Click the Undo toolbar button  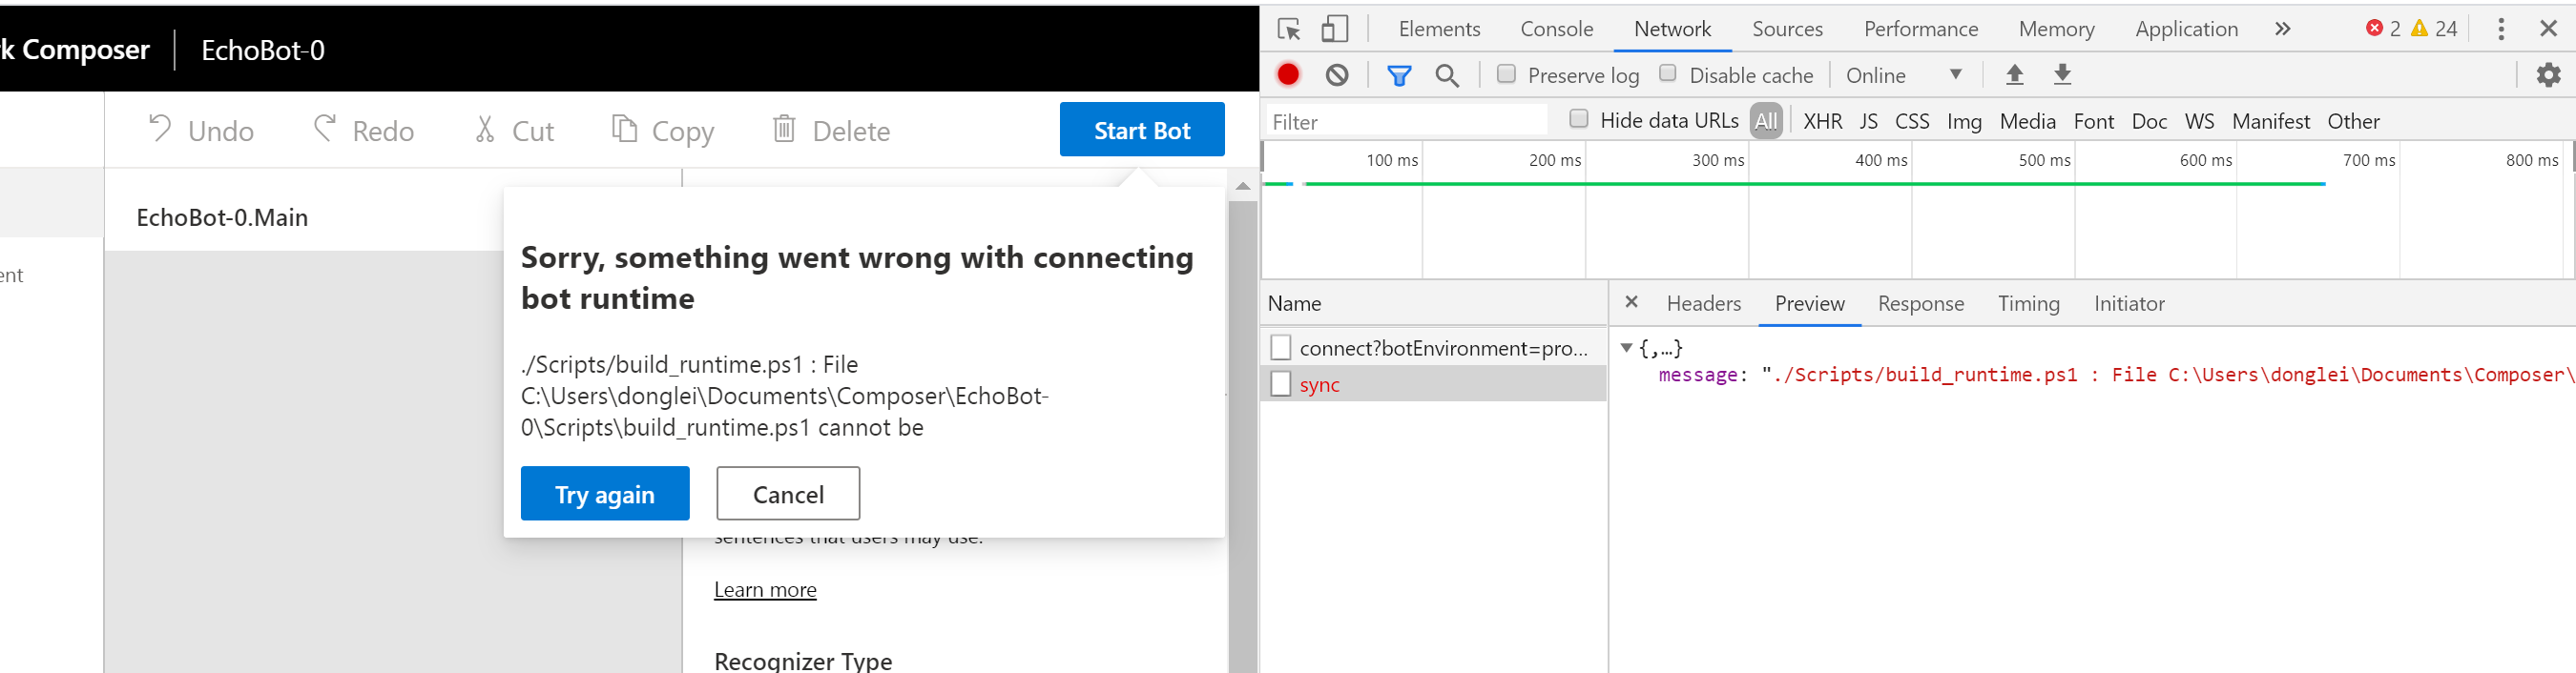pos(201,131)
